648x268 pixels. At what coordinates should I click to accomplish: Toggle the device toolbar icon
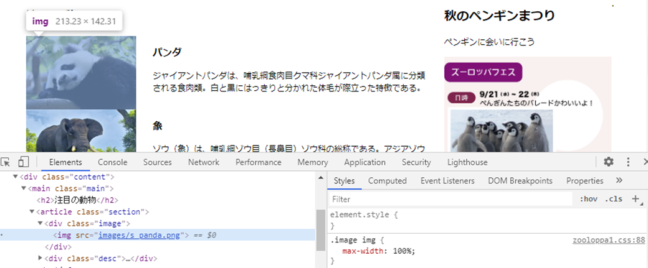pos(24,162)
